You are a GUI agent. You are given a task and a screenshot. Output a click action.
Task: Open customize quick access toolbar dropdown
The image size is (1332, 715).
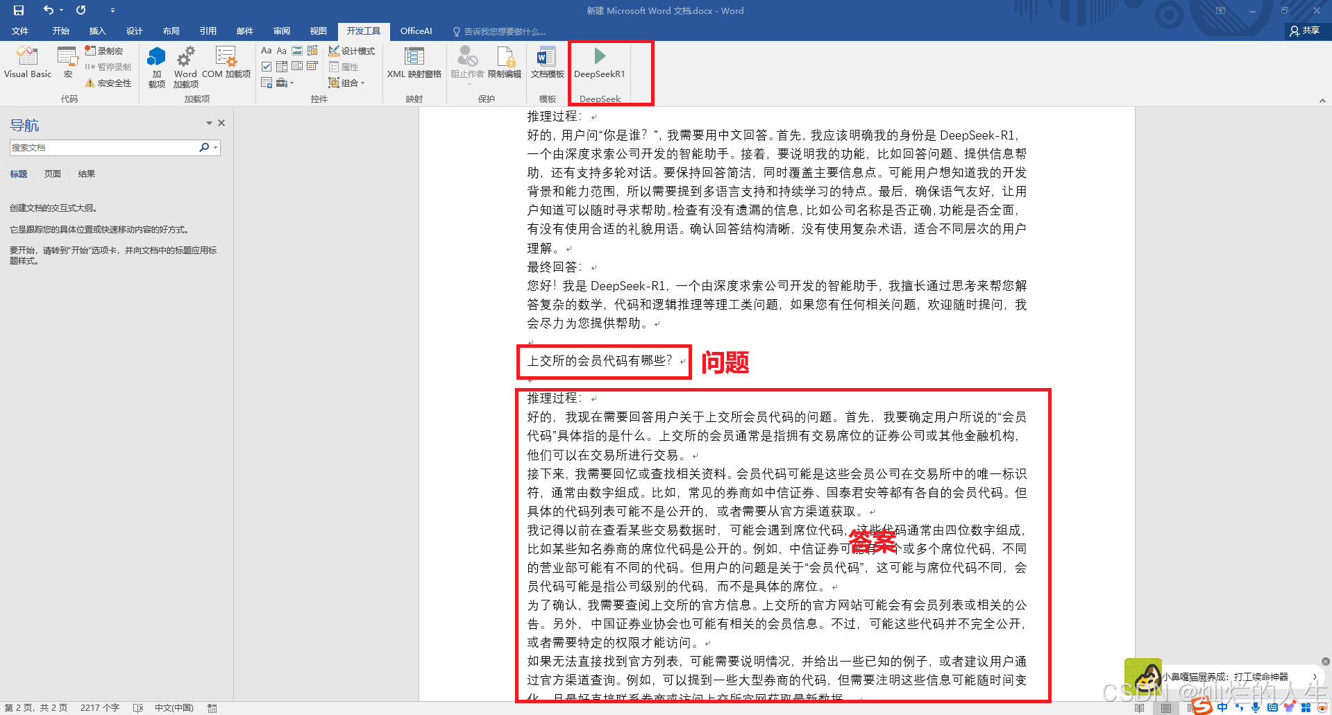[112, 10]
